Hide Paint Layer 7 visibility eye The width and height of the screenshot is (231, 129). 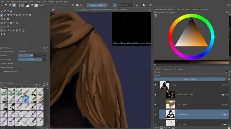click(x=156, y=114)
